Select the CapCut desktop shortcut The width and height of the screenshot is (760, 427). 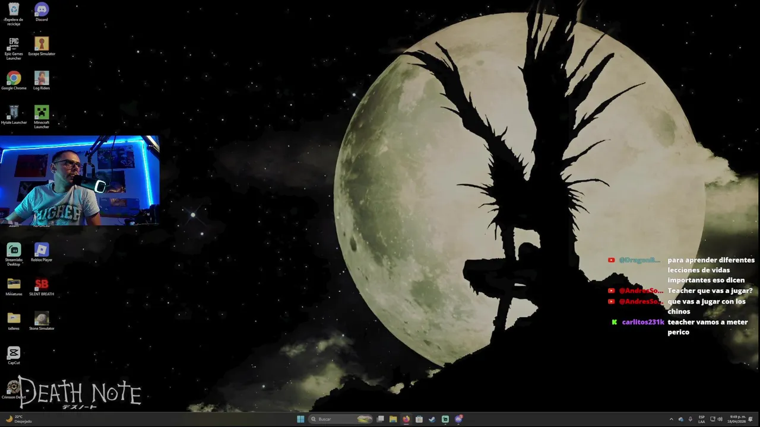coord(14,355)
